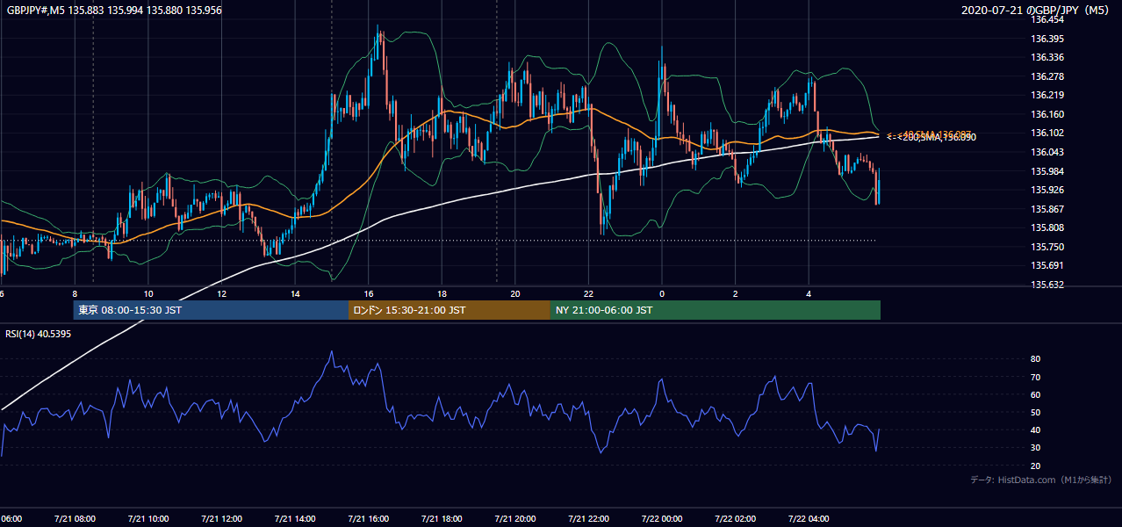Click hour marker 18 under the price chart
Image resolution: width=1122 pixels, height=527 pixels.
point(442,293)
